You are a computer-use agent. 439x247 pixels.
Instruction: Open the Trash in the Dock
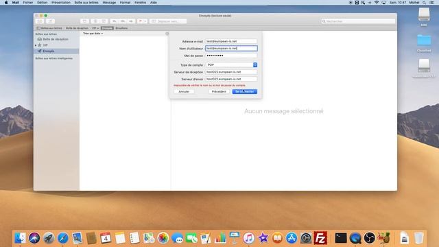(419, 238)
